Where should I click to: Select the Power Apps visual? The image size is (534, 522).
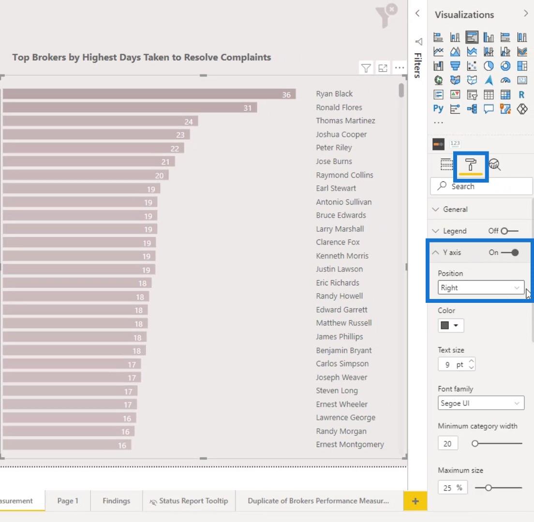522,109
